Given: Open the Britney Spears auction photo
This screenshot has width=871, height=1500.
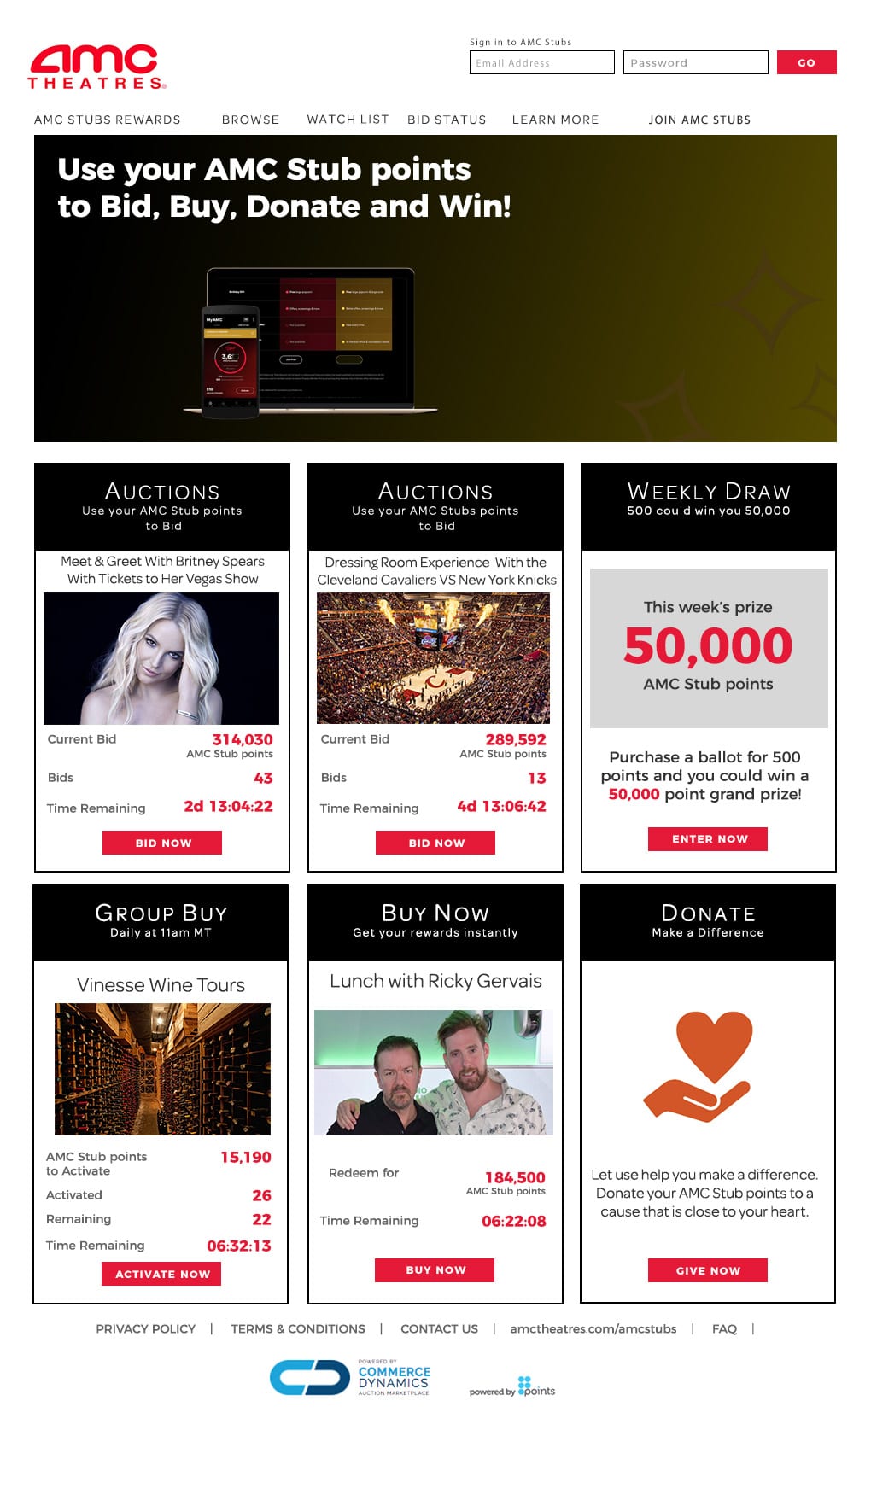Looking at the screenshot, I should pos(161,658).
